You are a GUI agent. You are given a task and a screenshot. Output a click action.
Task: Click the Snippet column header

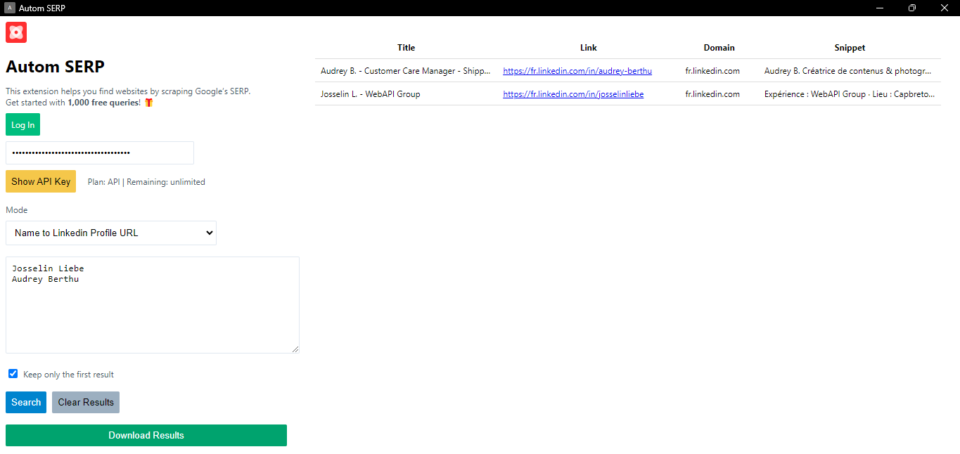850,48
